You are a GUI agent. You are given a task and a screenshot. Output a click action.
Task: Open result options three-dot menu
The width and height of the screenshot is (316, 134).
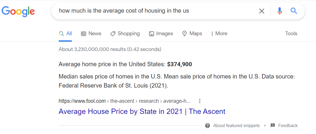click(200, 101)
